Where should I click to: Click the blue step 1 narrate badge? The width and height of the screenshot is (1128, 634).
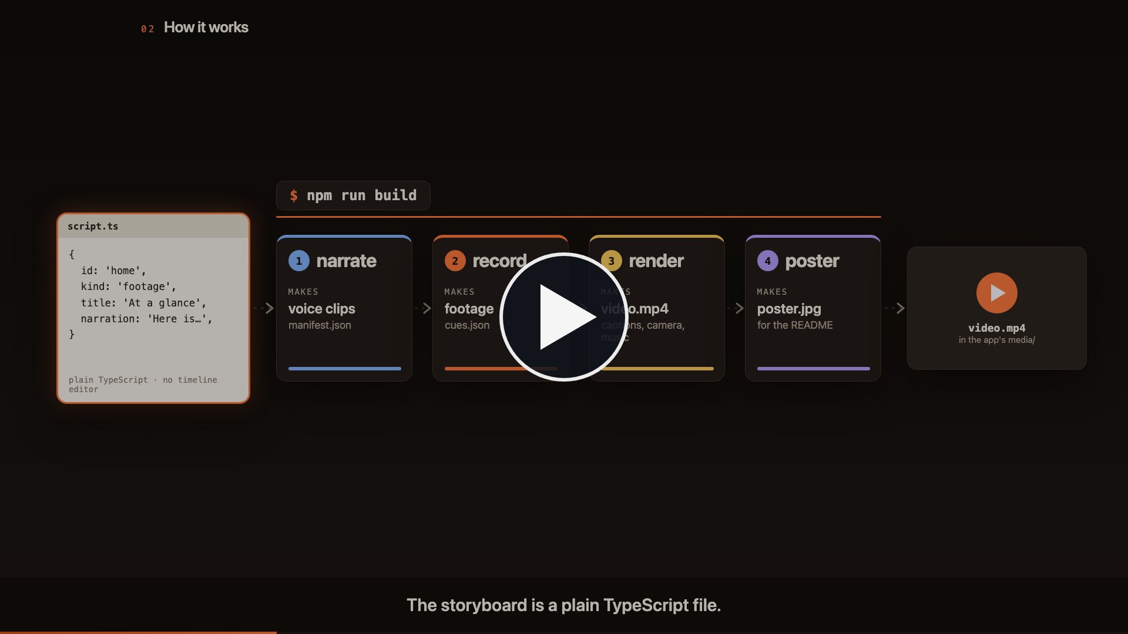click(298, 261)
